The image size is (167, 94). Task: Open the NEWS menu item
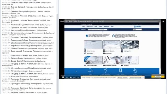[x=112, y=27]
